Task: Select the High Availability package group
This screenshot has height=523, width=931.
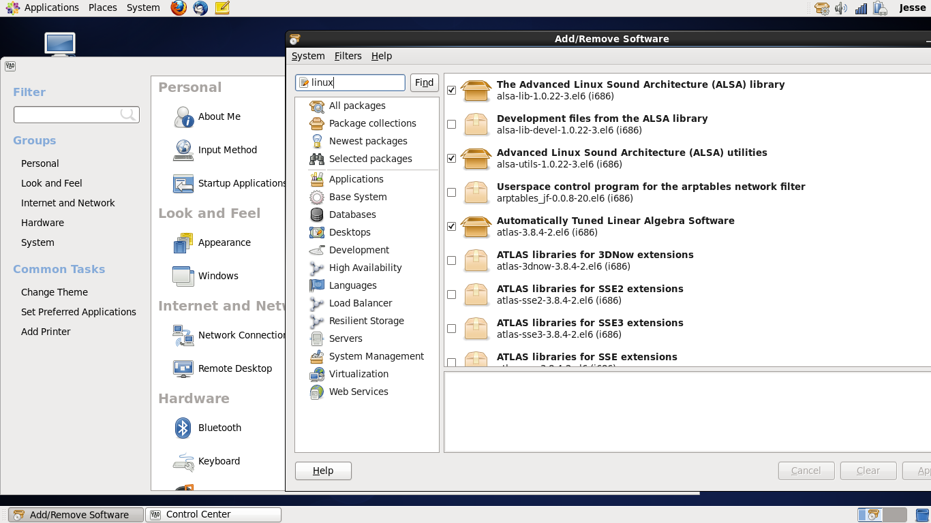Action: tap(365, 268)
